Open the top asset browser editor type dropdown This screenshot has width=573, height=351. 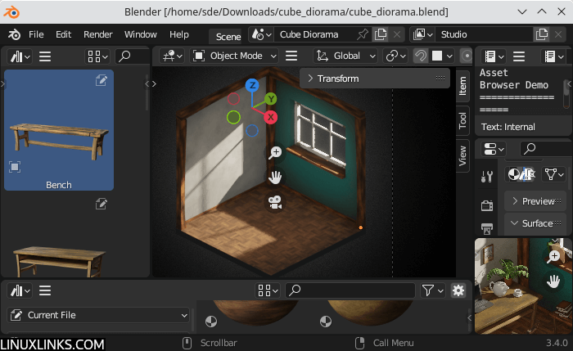point(20,56)
